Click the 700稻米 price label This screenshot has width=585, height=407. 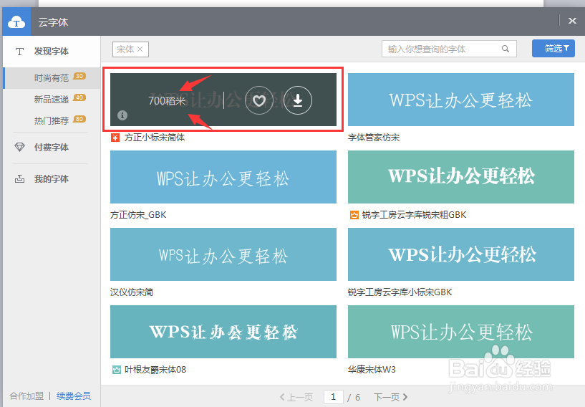click(x=167, y=101)
